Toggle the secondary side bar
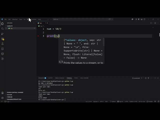The image size is (160, 120). 144,19
